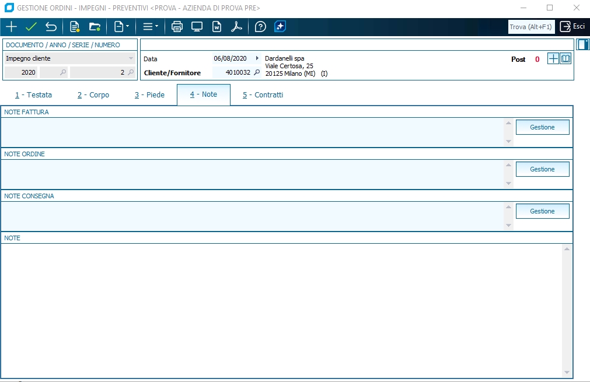Click the monitor preview icon

point(197,27)
